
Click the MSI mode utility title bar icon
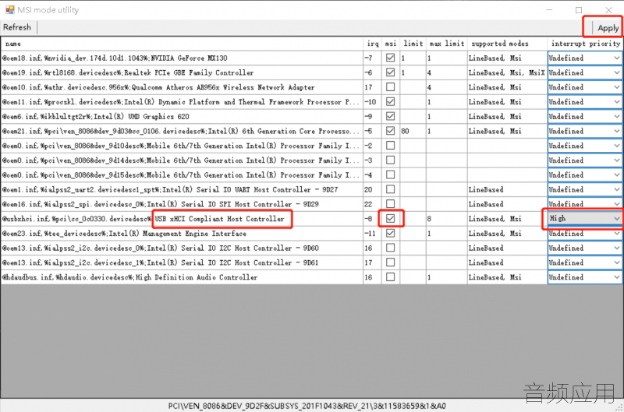click(x=9, y=9)
